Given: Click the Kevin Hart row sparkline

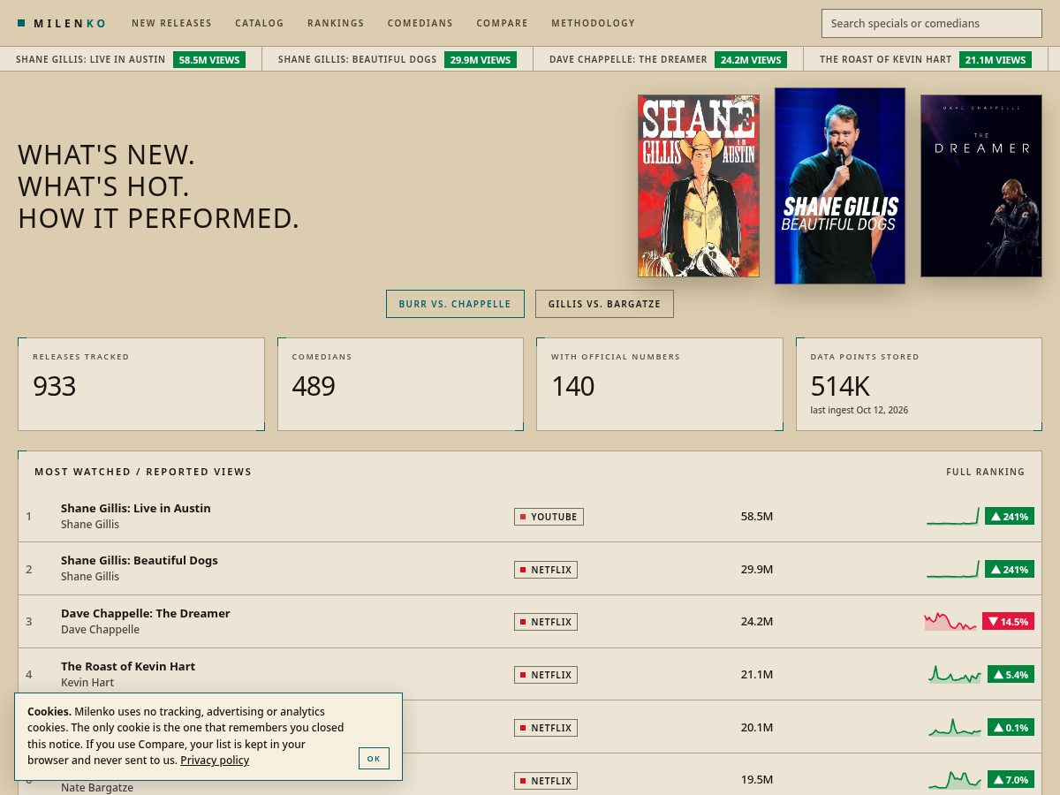Looking at the screenshot, I should point(955,674).
